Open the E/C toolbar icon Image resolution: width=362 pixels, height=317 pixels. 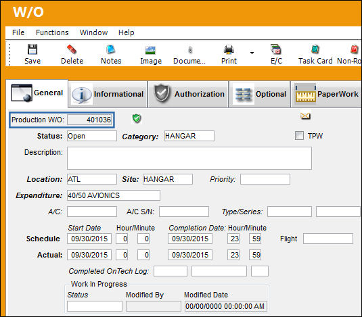click(276, 49)
